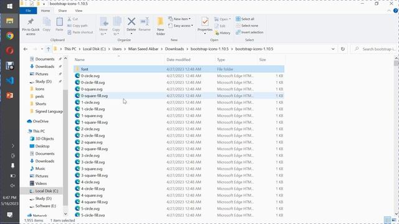Open 3D Objects in navigation pane
The height and width of the screenshot is (224, 399).
(42, 139)
